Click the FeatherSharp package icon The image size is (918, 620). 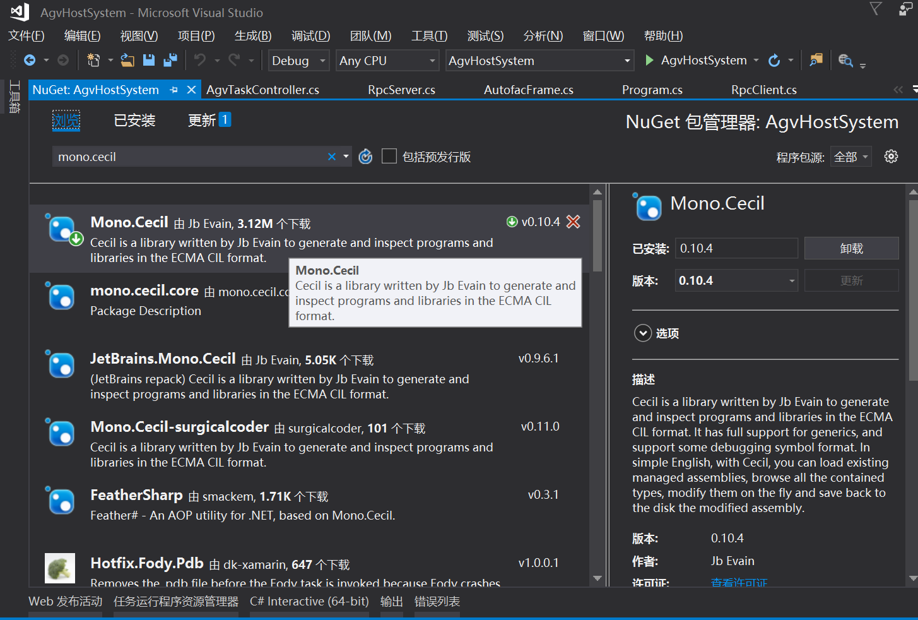[61, 501]
